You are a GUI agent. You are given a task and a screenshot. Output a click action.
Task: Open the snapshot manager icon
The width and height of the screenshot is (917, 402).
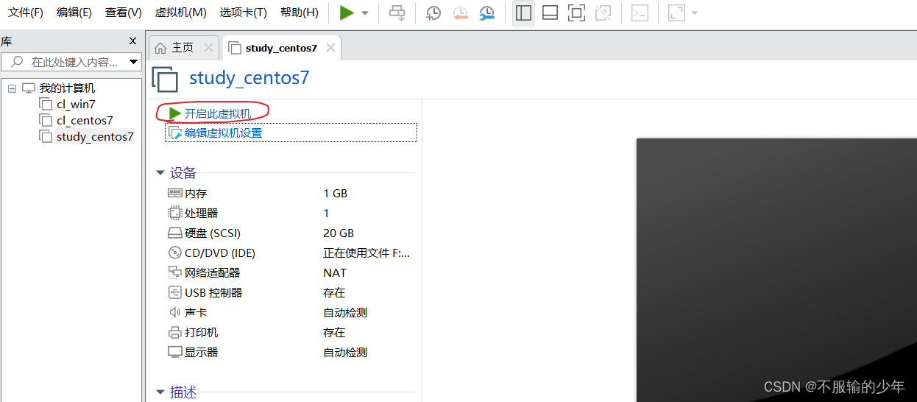tap(486, 13)
